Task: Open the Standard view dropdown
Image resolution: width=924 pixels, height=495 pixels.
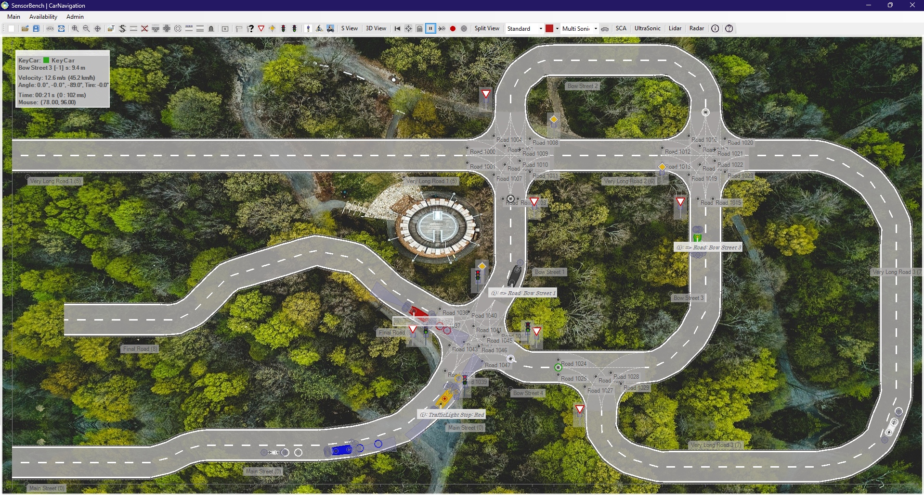Action: (x=540, y=28)
